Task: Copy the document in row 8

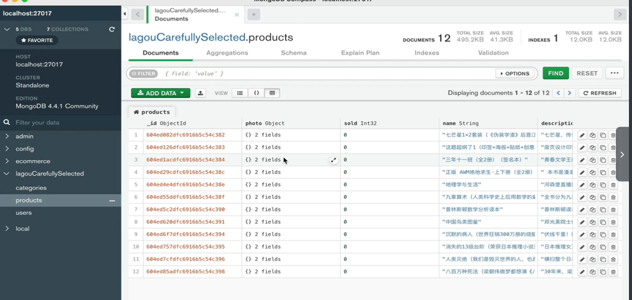Action: (x=592, y=222)
